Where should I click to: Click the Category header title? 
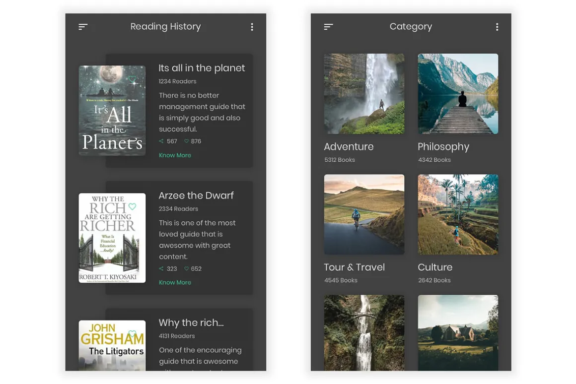click(411, 26)
